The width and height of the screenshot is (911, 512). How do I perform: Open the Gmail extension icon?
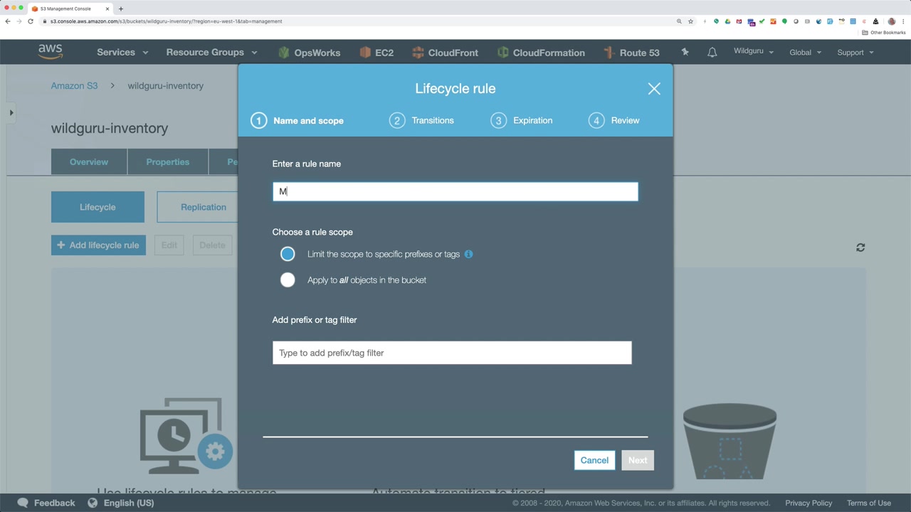pyautogui.click(x=739, y=21)
